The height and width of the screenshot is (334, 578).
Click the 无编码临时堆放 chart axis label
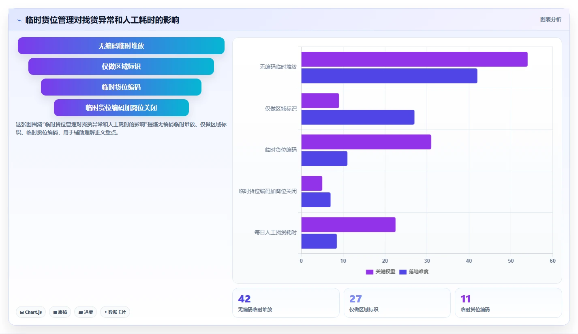click(x=278, y=67)
